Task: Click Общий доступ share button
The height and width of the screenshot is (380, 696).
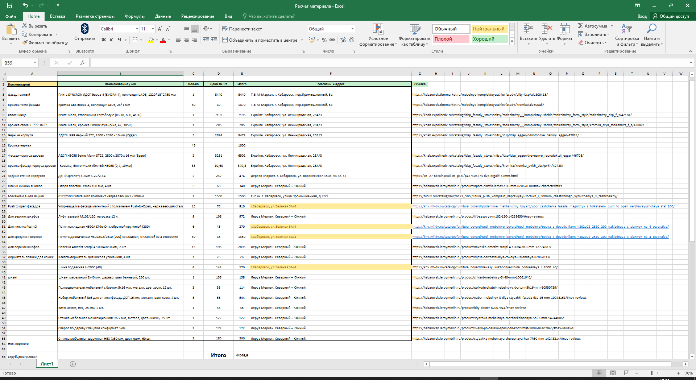Action: click(x=671, y=16)
